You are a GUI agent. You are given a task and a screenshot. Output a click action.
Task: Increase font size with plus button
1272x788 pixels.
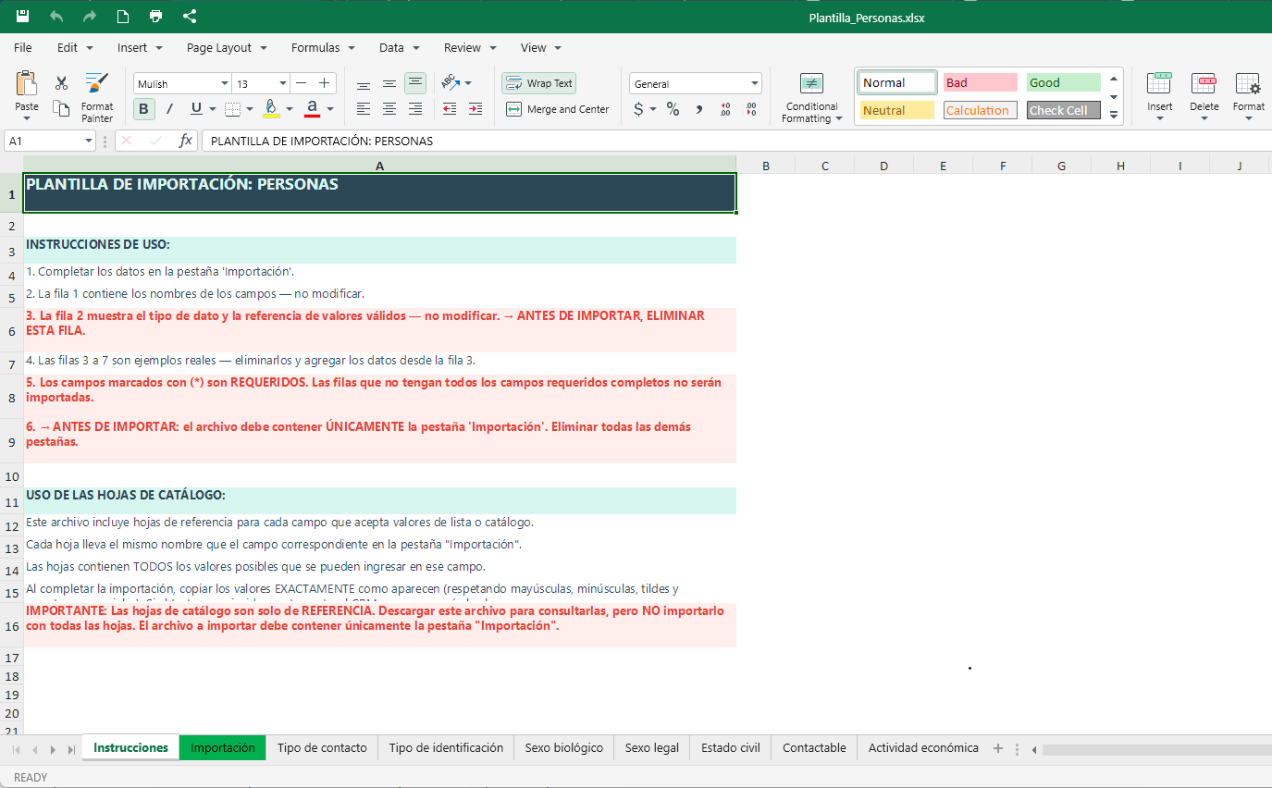(324, 83)
